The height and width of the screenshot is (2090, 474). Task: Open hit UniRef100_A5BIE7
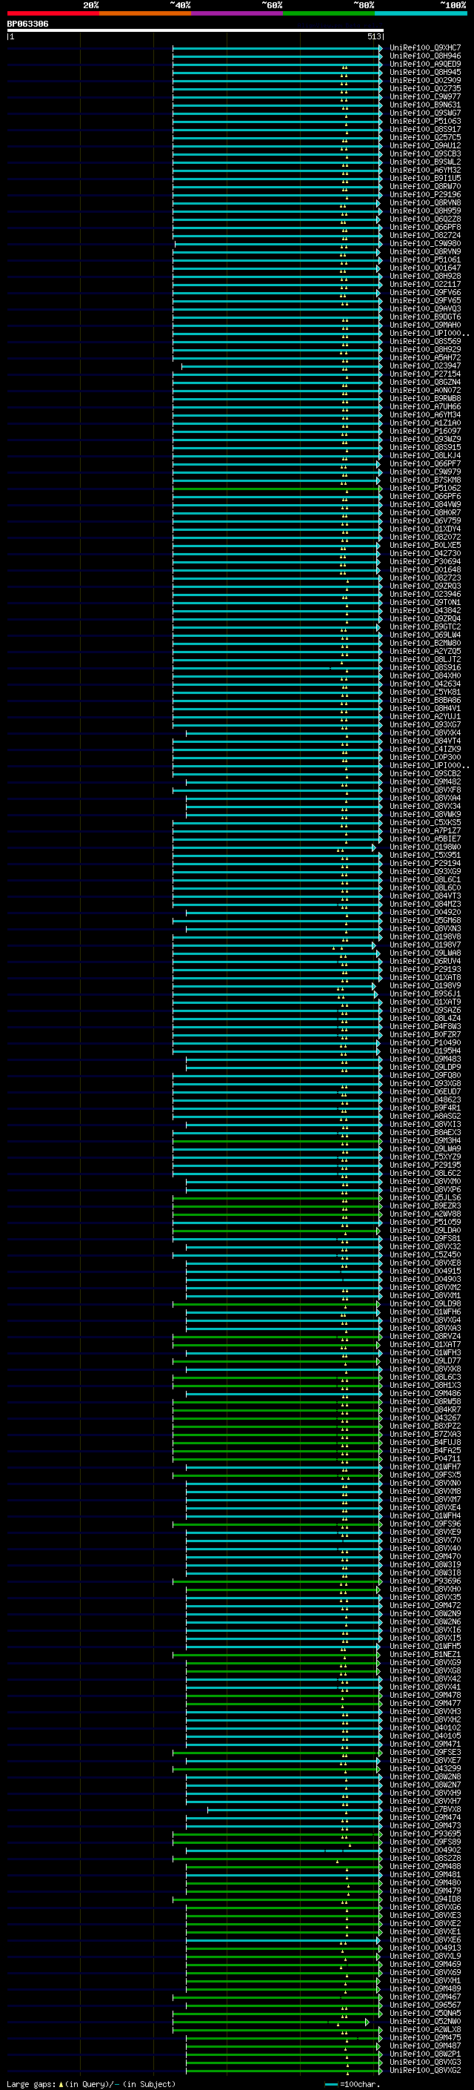(x=424, y=839)
